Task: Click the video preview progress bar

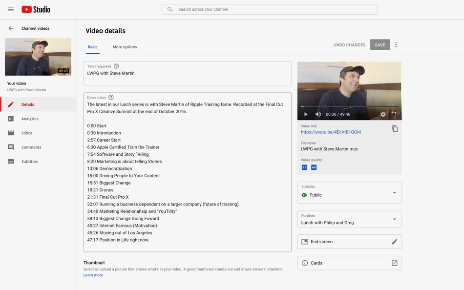Action: [x=349, y=106]
